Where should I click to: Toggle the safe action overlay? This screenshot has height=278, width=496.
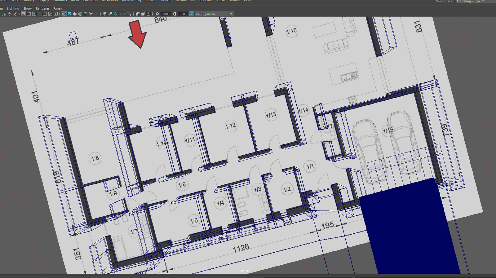pyautogui.click(x=50, y=14)
